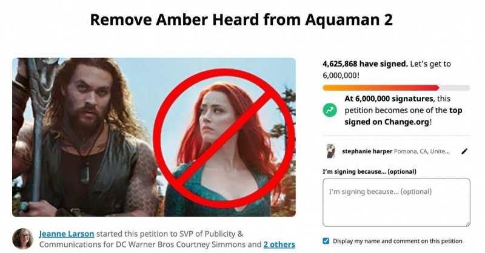Open the Jeanne Larson profile link
Viewport: 485px width, 253px height.
[67, 234]
